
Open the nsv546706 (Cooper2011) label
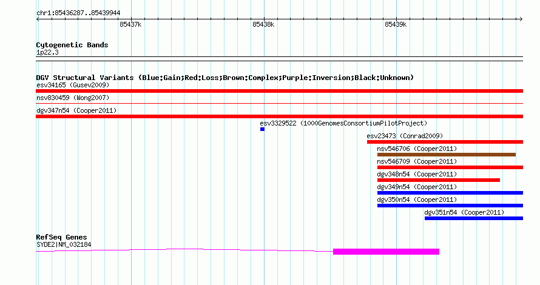point(417,149)
